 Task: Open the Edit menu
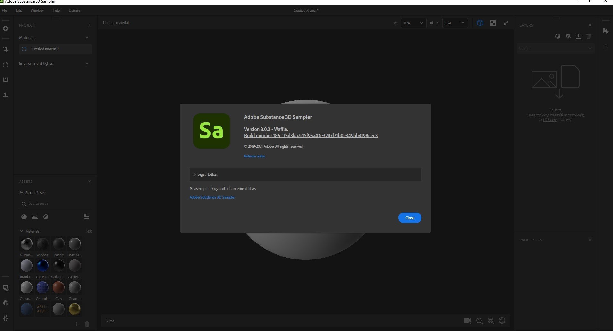pyautogui.click(x=19, y=10)
